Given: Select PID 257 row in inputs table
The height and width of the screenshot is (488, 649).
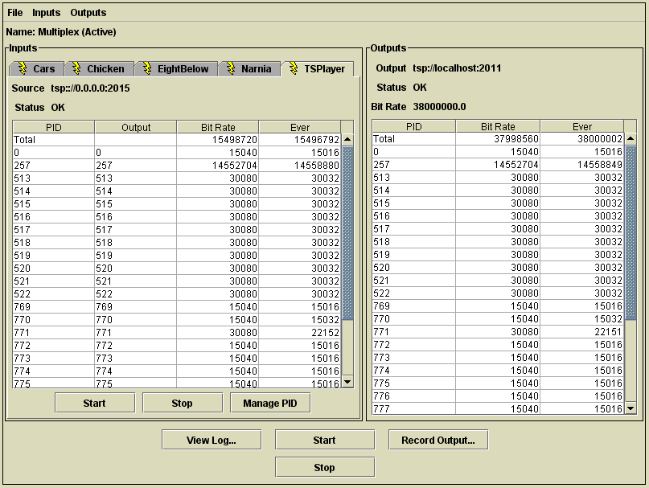Looking at the screenshot, I should pyautogui.click(x=177, y=165).
